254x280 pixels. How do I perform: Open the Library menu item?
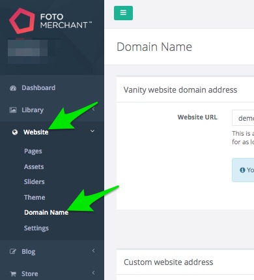coord(33,110)
